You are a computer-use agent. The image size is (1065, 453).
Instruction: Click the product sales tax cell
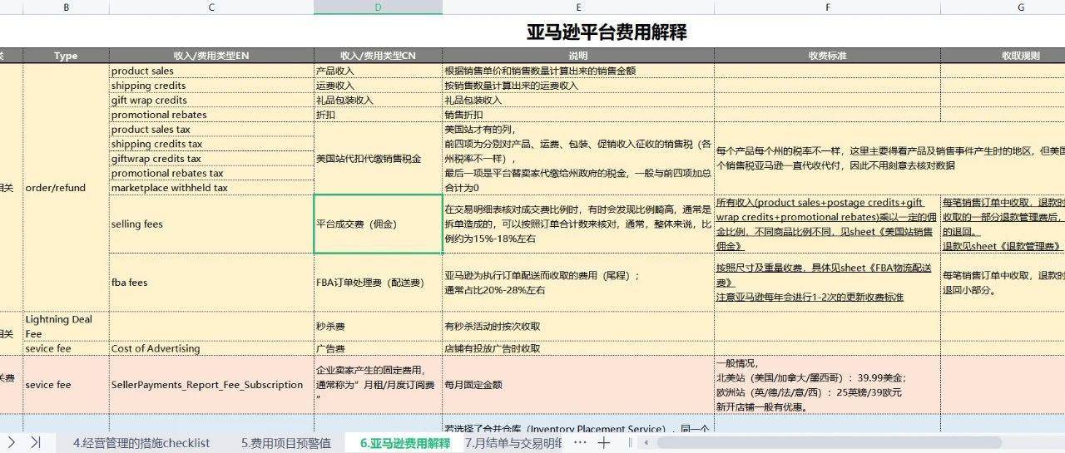point(211,130)
